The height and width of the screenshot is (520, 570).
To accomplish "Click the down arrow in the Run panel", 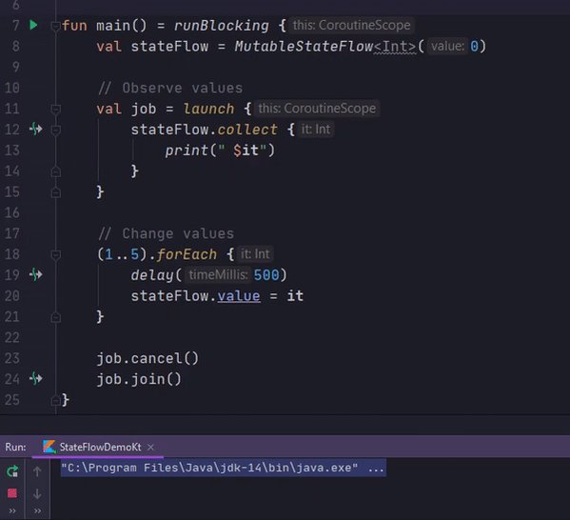I will click(x=37, y=493).
